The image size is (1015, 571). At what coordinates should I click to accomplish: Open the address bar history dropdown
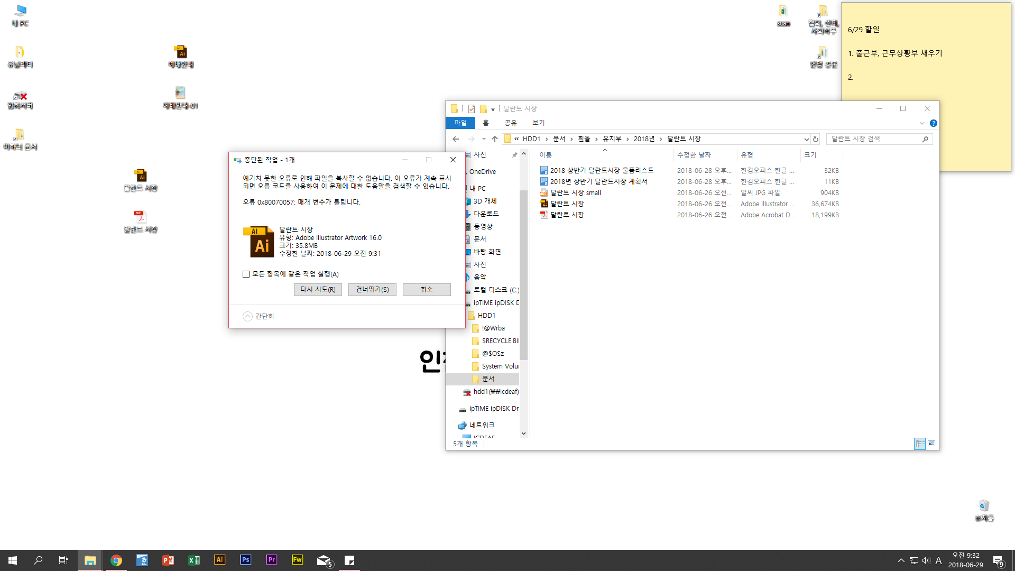click(806, 139)
